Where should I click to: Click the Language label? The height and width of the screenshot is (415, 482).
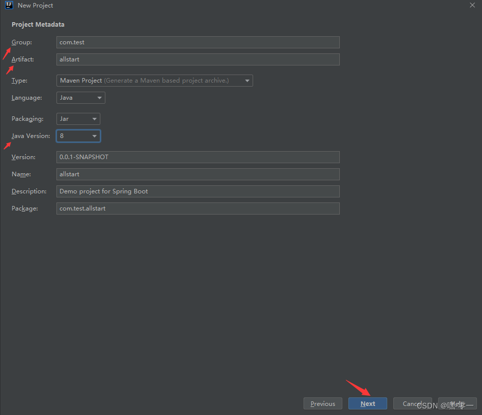point(27,98)
